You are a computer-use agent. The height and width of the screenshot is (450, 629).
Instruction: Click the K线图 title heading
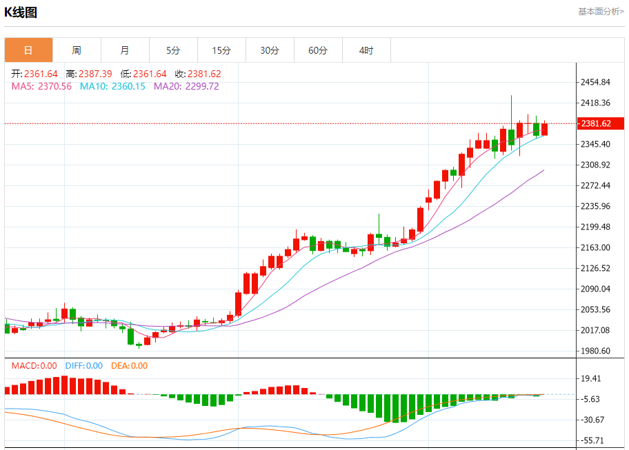click(x=21, y=12)
